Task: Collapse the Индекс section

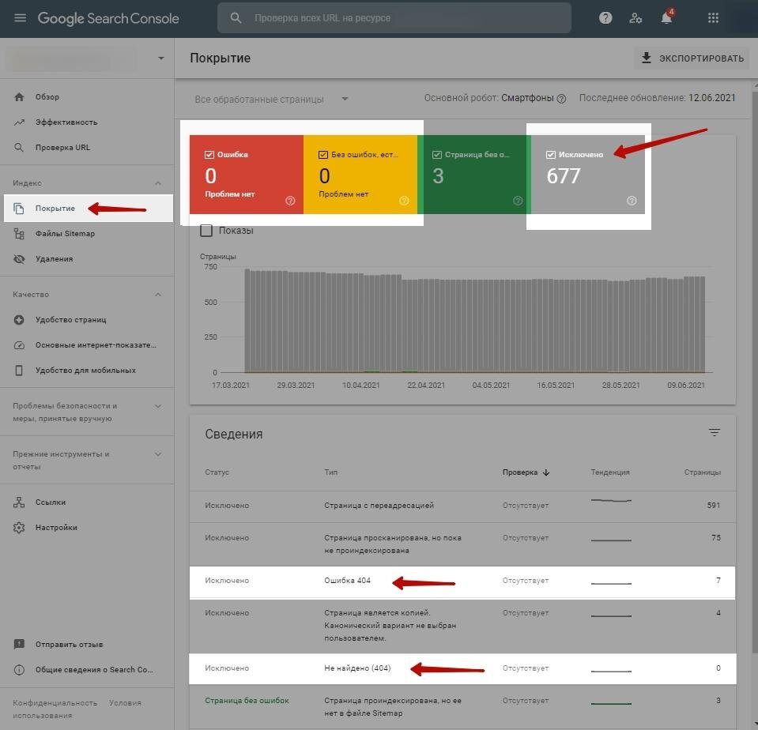Action: 157,183
